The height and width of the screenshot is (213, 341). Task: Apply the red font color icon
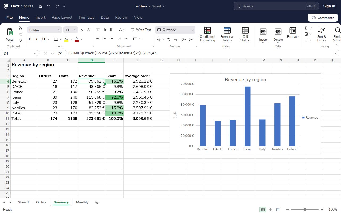point(77,39)
